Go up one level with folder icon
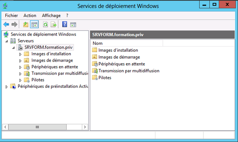Screen dimensions: 238x142 (x=26, y=24)
